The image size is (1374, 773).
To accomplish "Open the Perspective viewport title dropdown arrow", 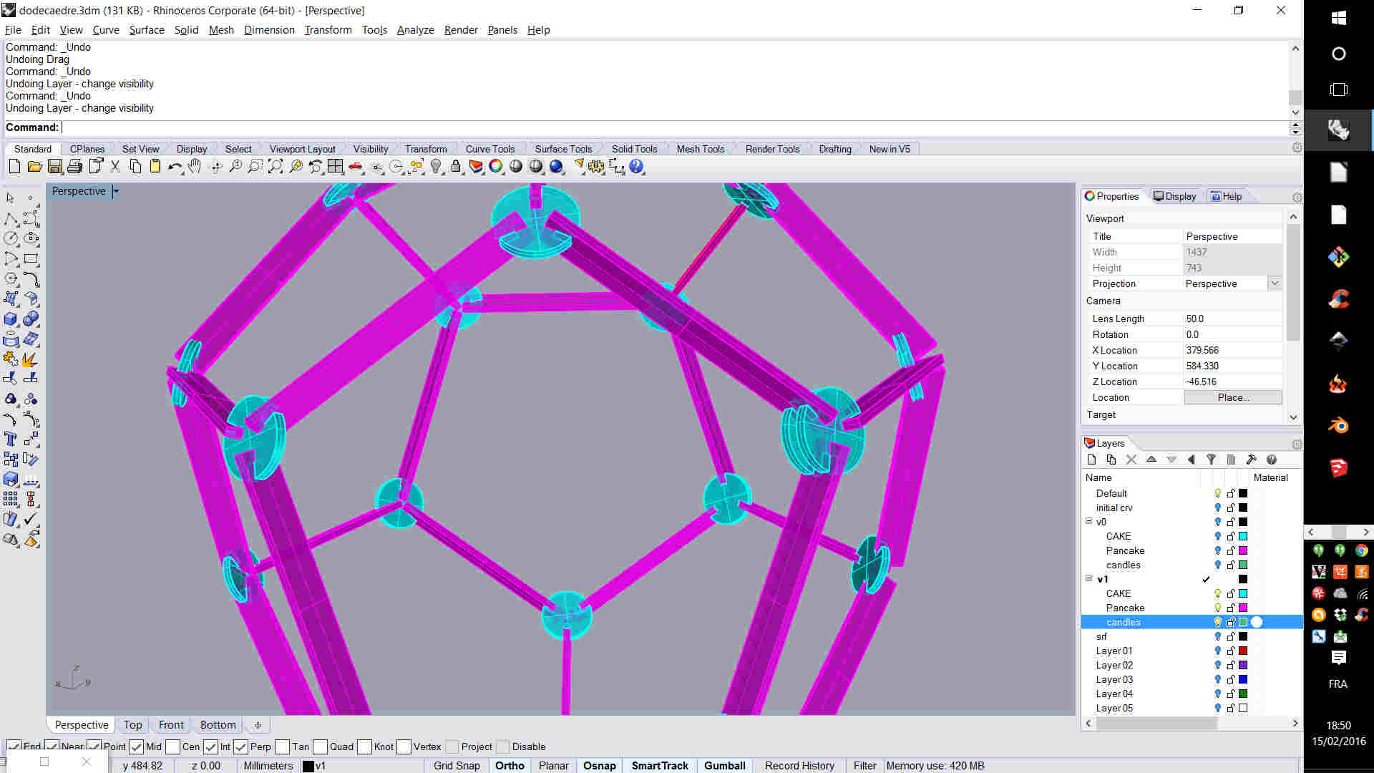I will (116, 191).
